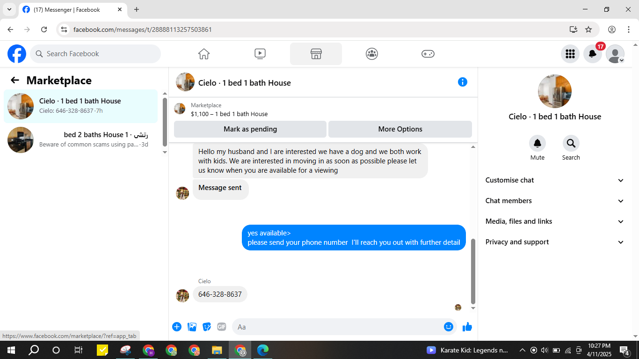The height and width of the screenshot is (359, 639).
Task: Open a new browser tab
Action: pyautogui.click(x=137, y=9)
